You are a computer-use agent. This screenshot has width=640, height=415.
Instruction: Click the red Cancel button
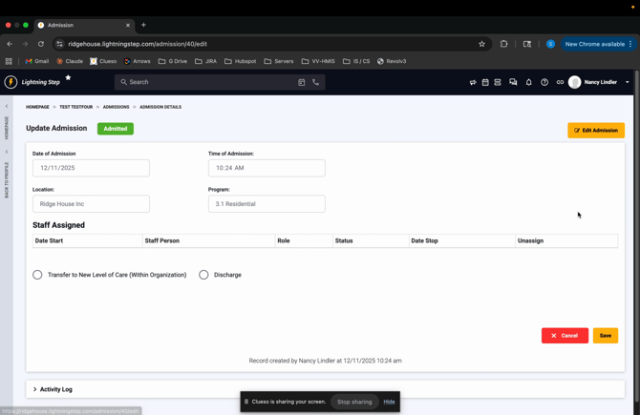pyautogui.click(x=565, y=336)
